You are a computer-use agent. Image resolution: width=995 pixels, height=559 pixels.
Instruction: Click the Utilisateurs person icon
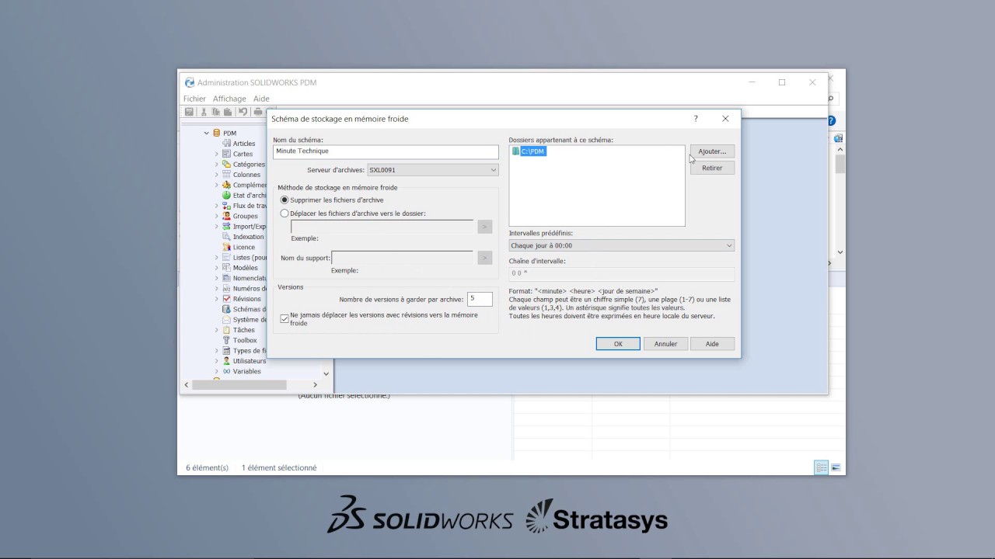pos(227,361)
